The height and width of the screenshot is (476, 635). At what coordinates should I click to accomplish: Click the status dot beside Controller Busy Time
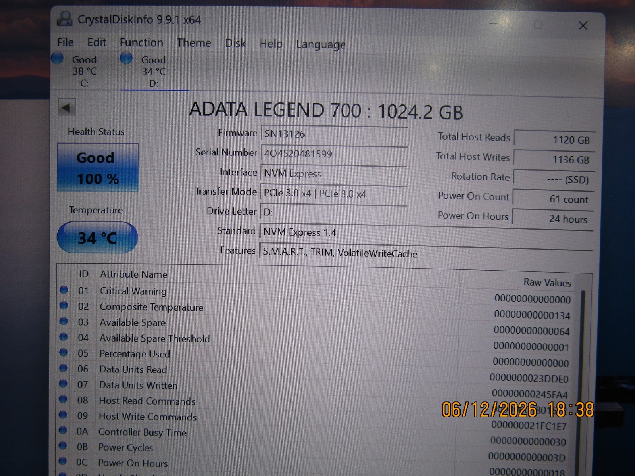pos(62,430)
